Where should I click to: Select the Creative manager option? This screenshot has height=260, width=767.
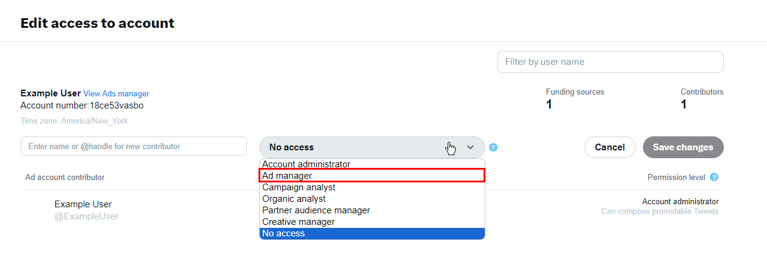(x=299, y=222)
